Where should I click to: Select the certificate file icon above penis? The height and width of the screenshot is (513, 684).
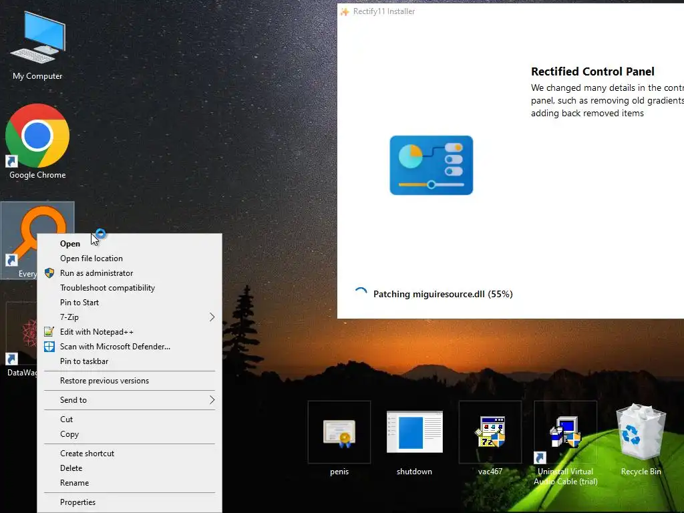pyautogui.click(x=339, y=434)
